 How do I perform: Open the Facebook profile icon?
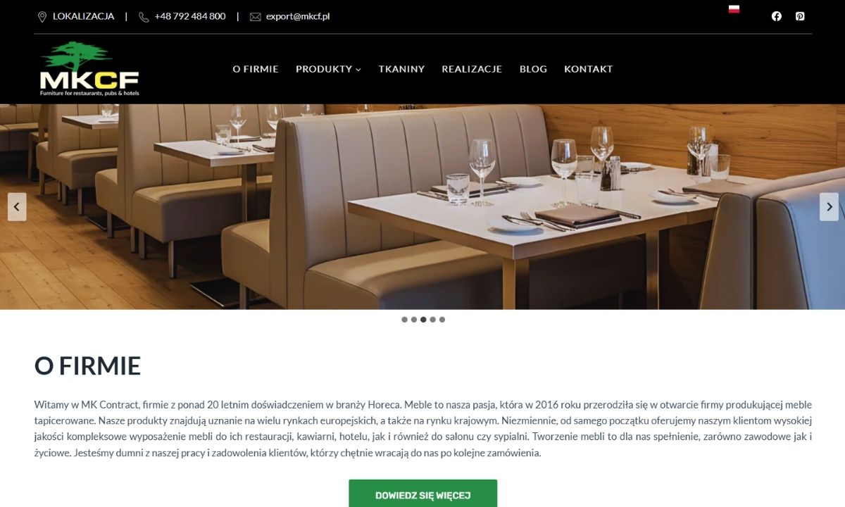click(x=777, y=16)
